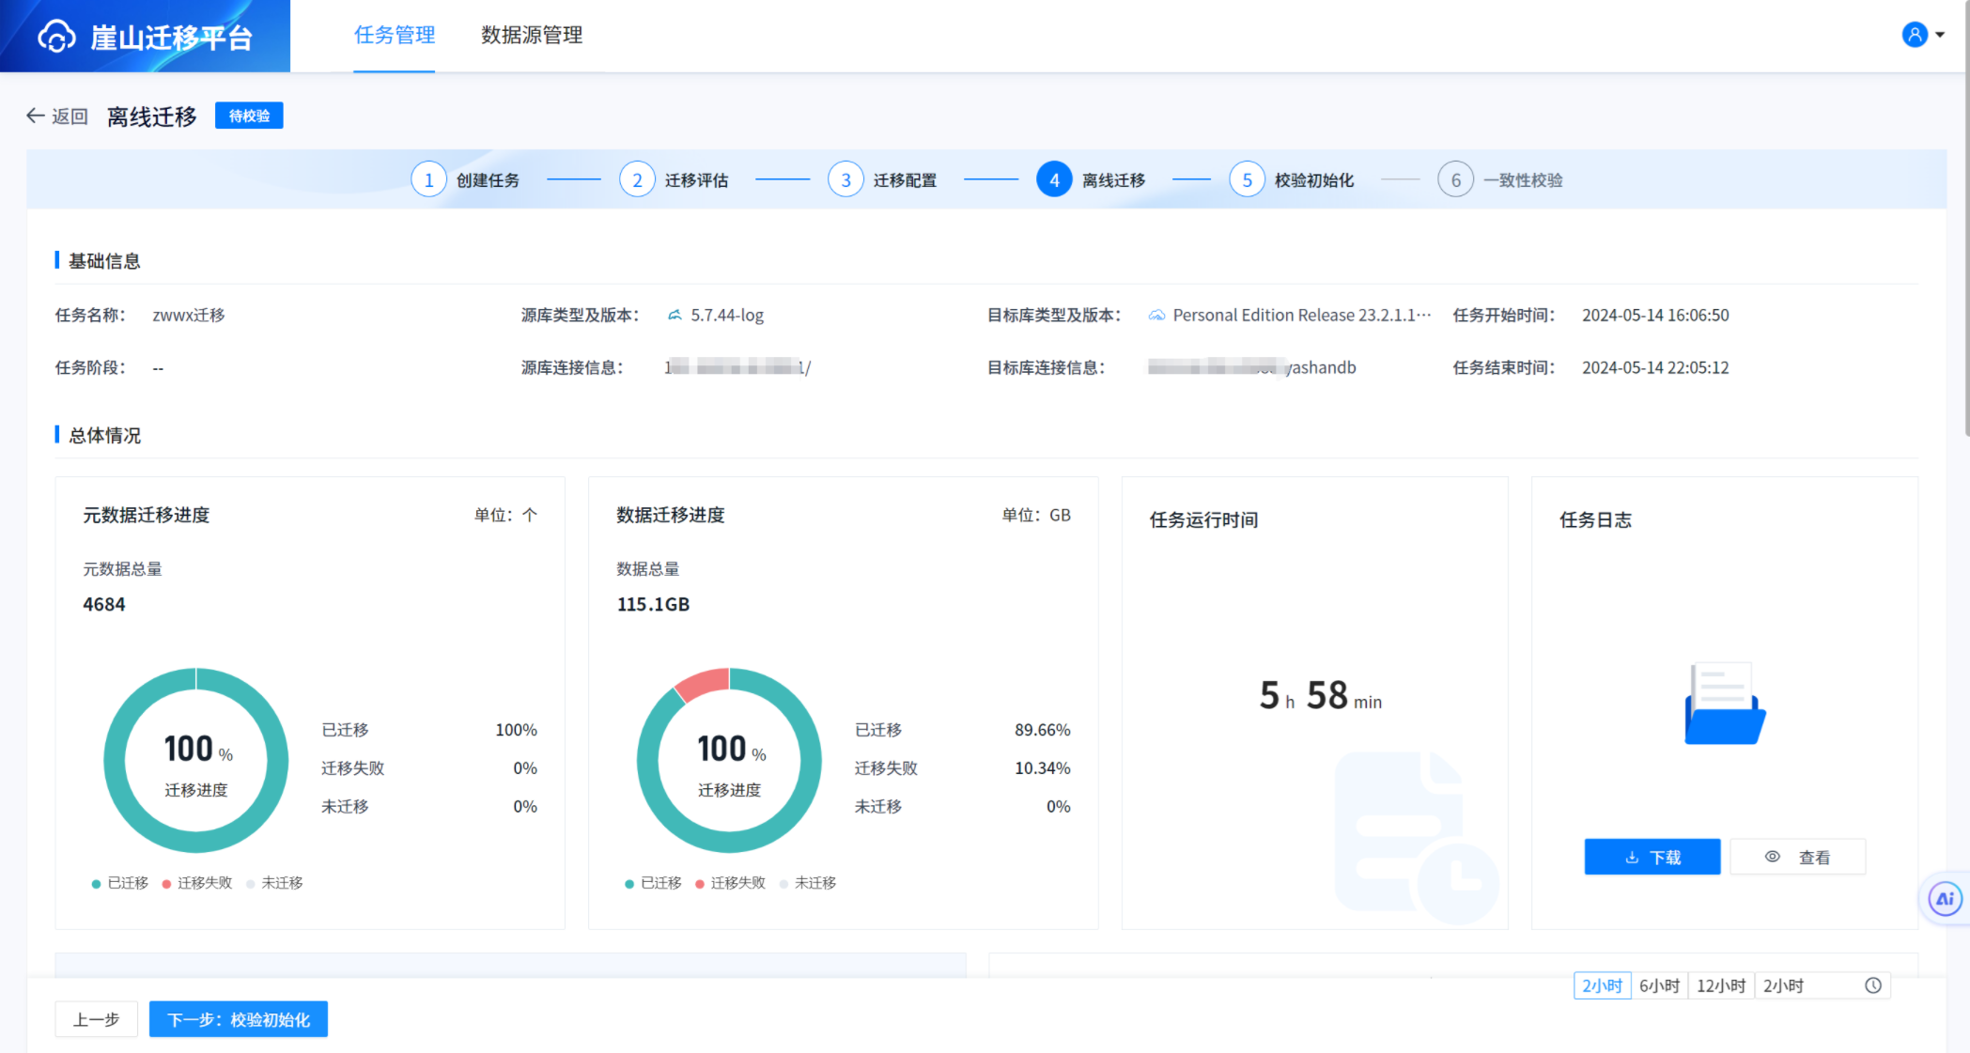Select the 12小时 time range option

[1720, 985]
